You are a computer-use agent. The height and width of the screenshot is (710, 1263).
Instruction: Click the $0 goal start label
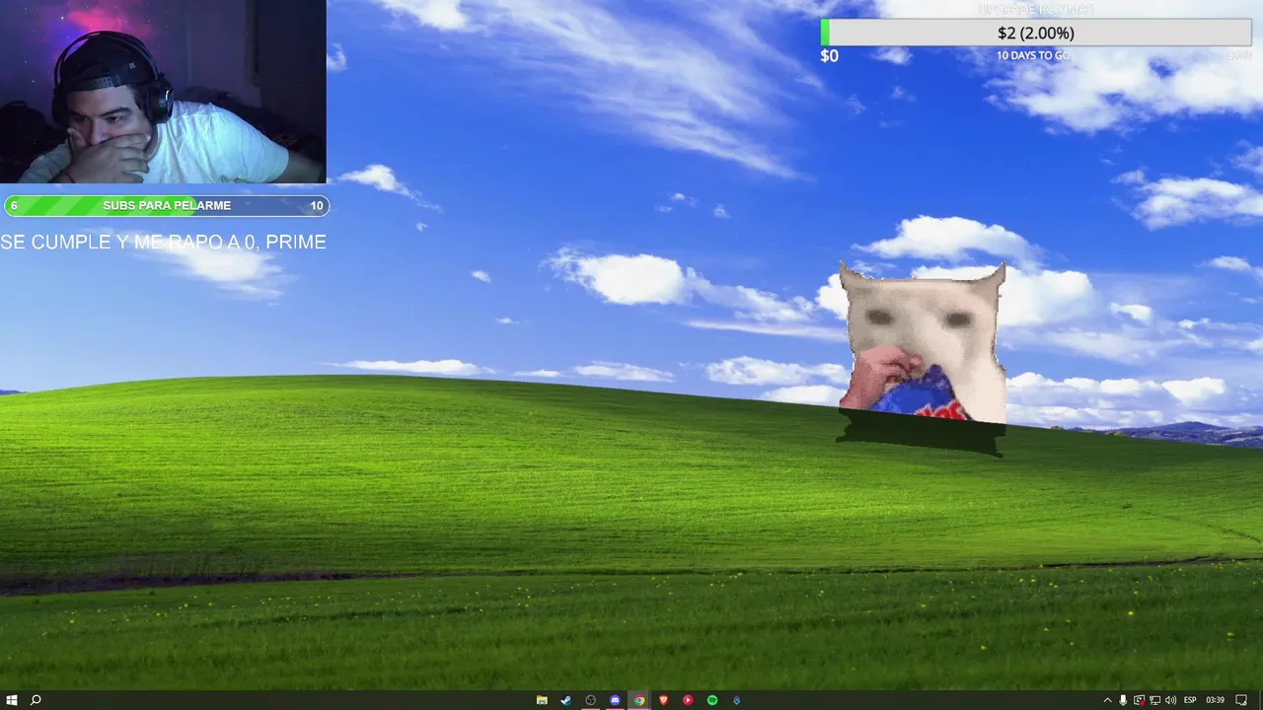click(x=829, y=56)
